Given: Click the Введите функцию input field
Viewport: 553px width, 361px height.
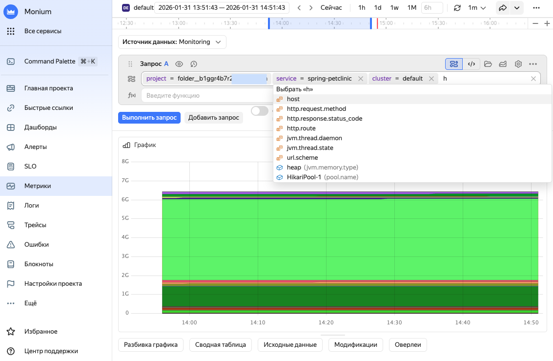Looking at the screenshot, I should coord(205,95).
